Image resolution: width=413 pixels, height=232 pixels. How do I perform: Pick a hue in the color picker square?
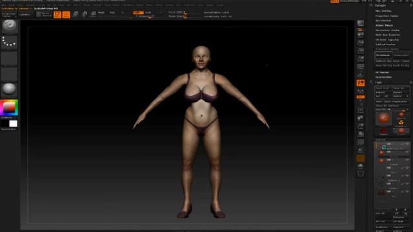[9, 108]
